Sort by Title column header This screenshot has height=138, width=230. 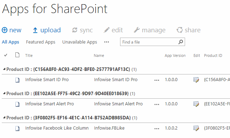pos(29,55)
